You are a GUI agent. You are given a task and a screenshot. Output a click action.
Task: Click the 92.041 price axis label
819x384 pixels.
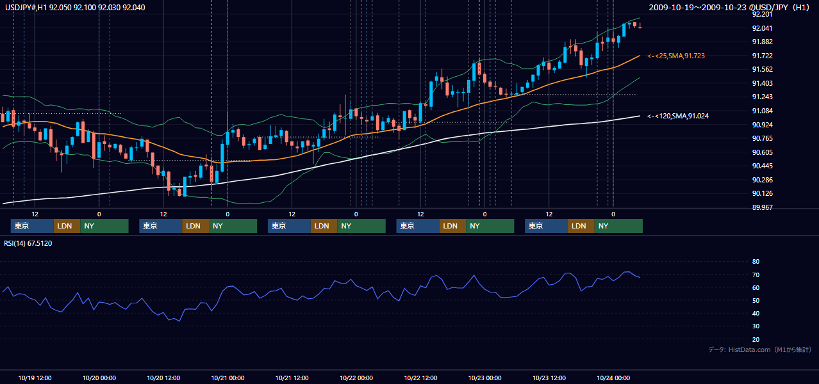761,28
